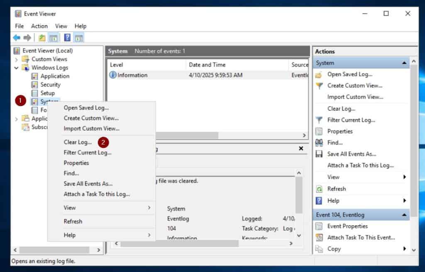Select the Security log in tree
Image resolution: width=425 pixels, height=272 pixels.
(50, 84)
